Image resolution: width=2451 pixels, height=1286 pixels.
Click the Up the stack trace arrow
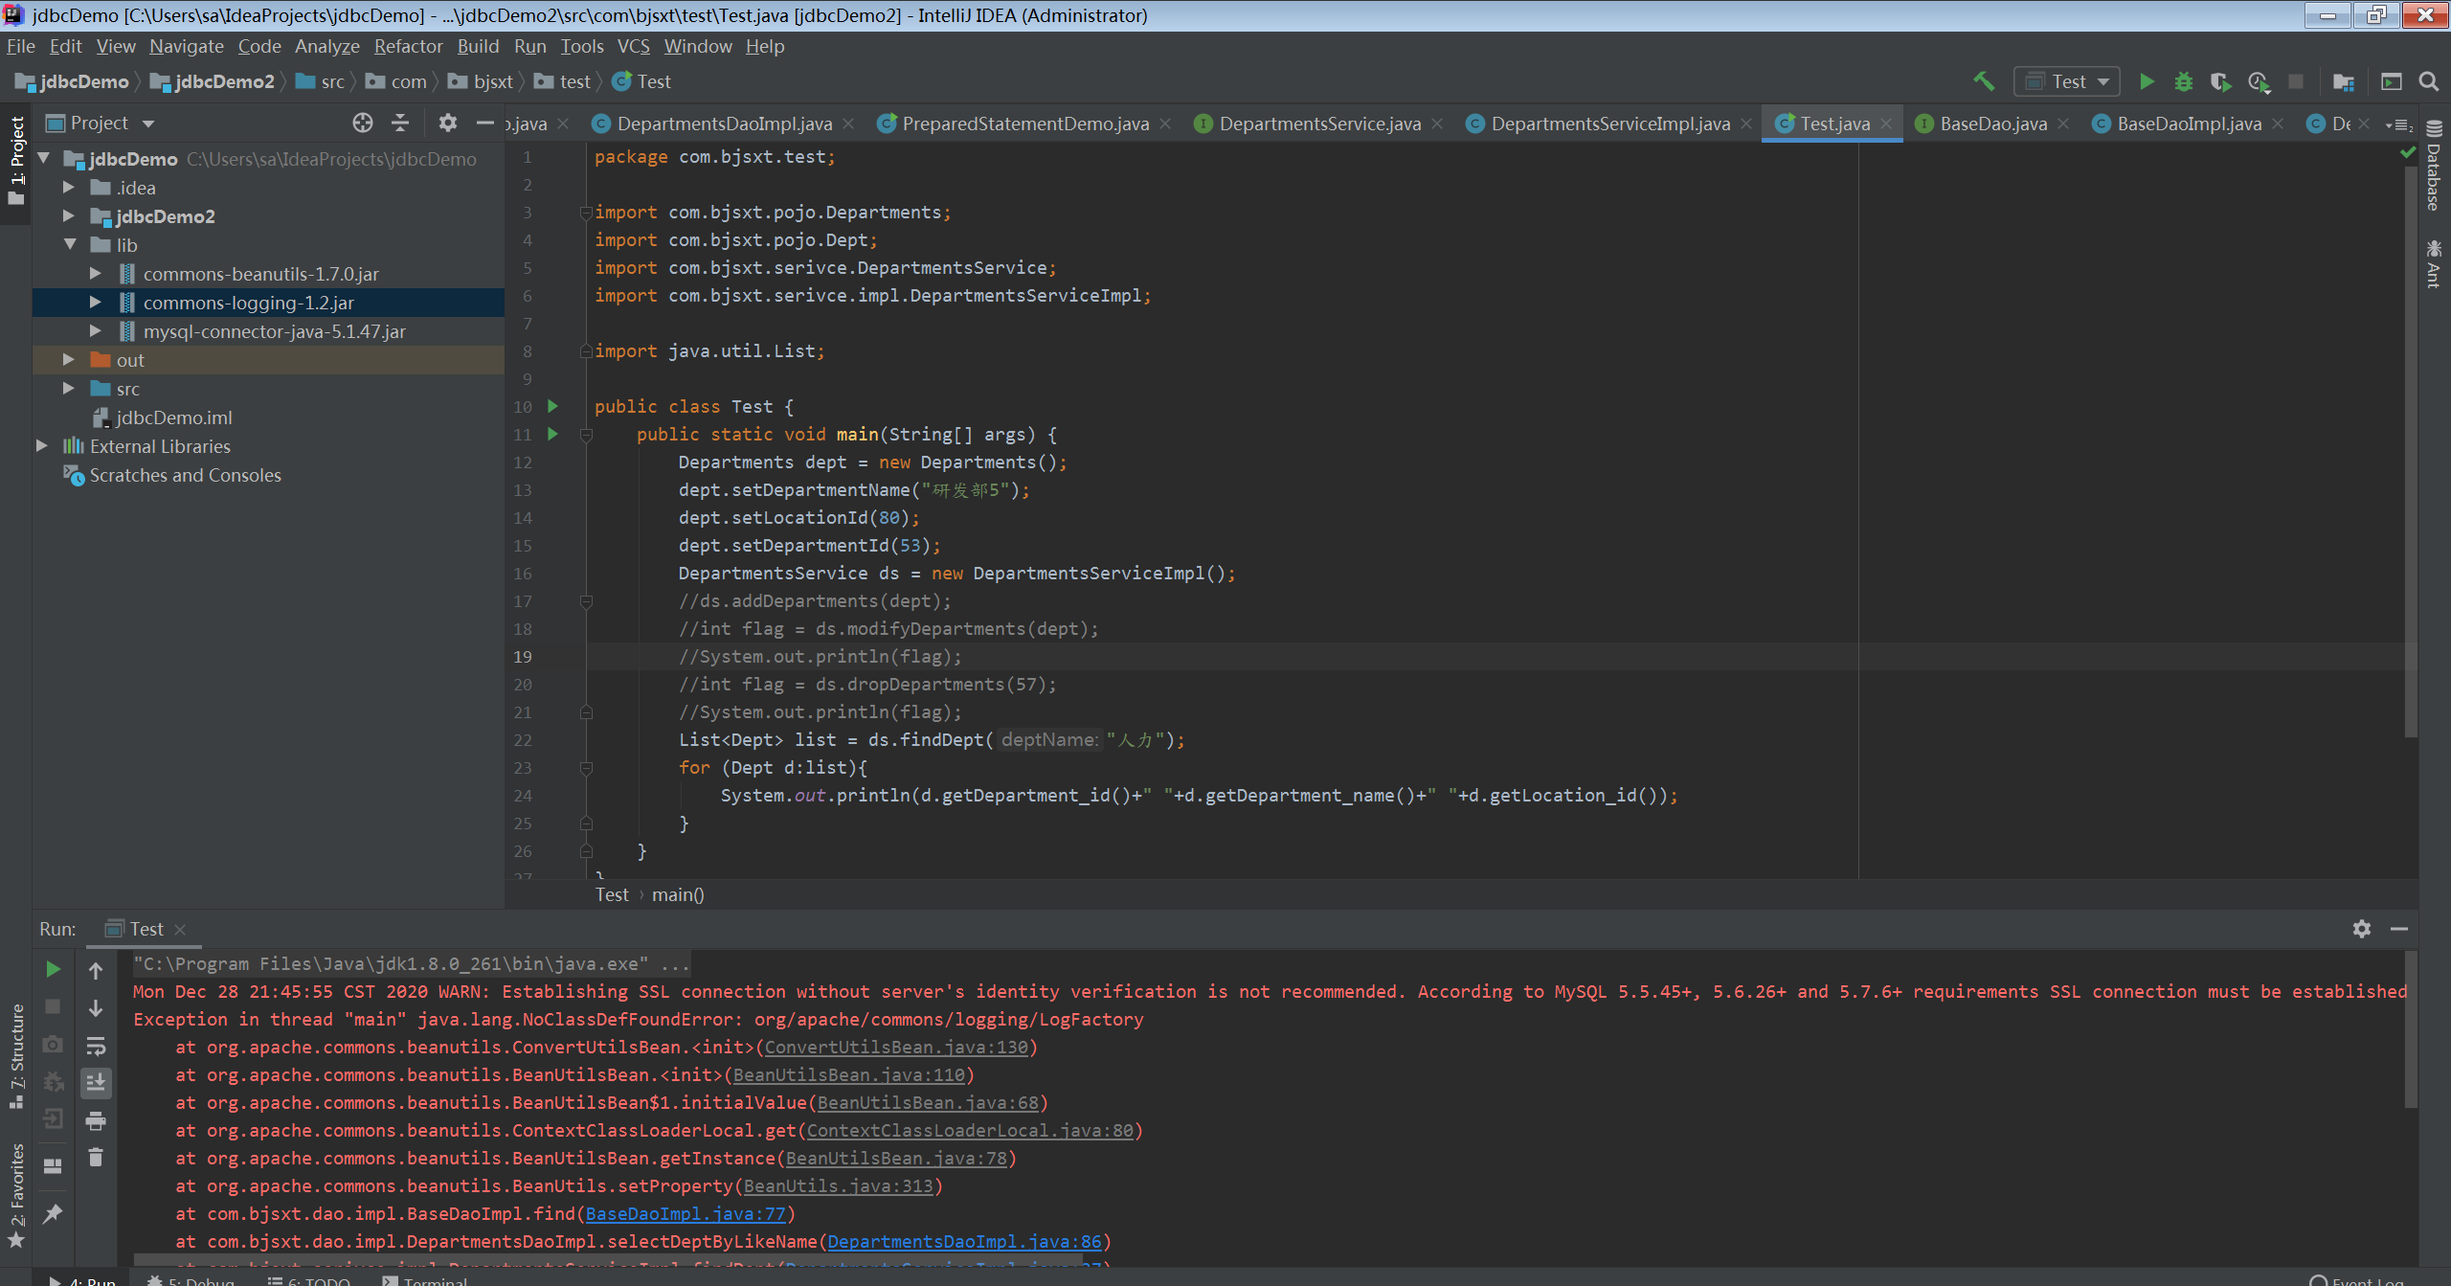[x=96, y=971]
